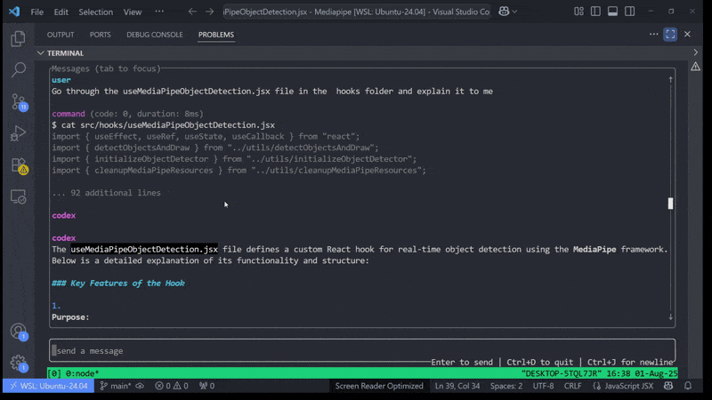The height and width of the screenshot is (400, 712).
Task: Open Customize Layout icon
Action: 578,12
